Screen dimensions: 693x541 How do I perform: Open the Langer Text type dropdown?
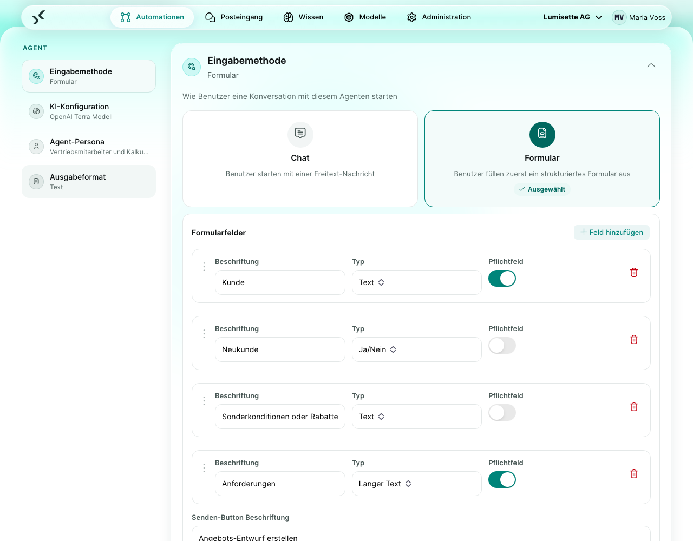click(417, 484)
